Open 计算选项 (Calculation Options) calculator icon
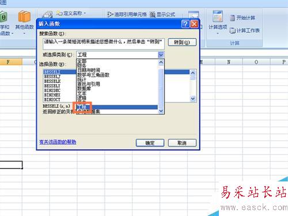This screenshot has width=288, height=216. [x=218, y=16]
